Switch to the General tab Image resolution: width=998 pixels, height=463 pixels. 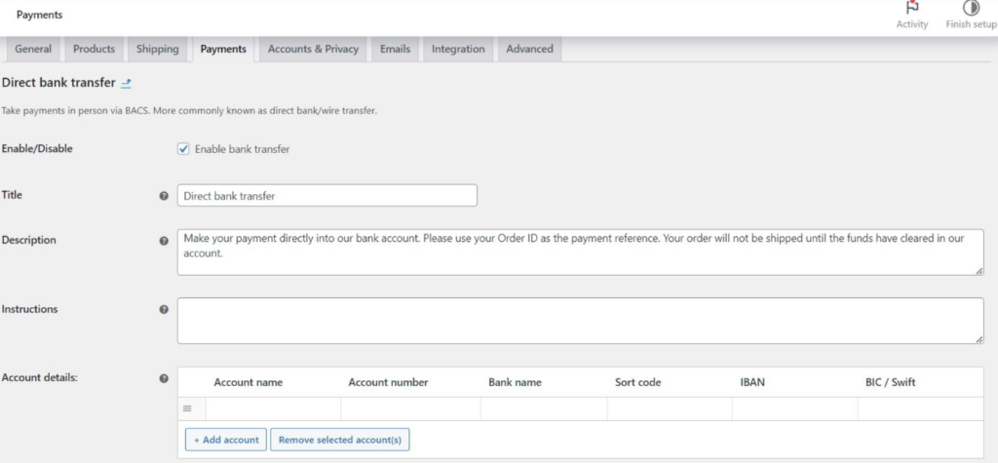click(x=33, y=49)
